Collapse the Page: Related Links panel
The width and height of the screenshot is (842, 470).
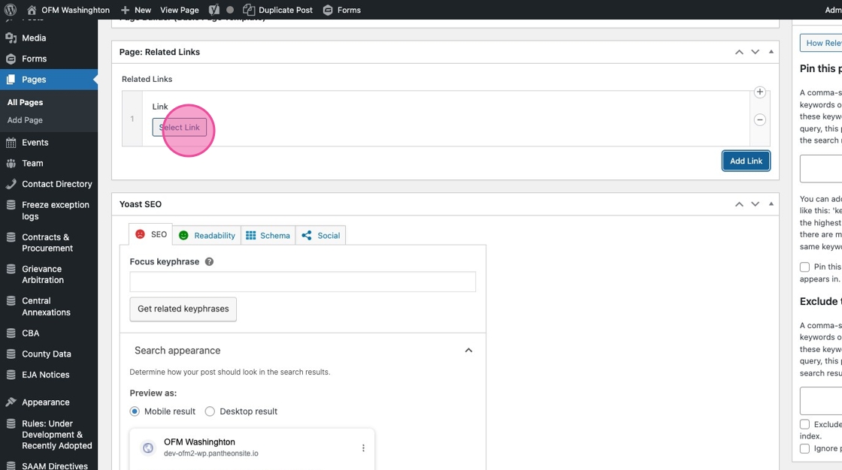click(x=771, y=52)
